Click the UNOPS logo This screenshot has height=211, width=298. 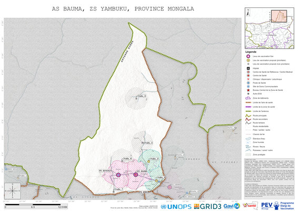click(x=176, y=206)
